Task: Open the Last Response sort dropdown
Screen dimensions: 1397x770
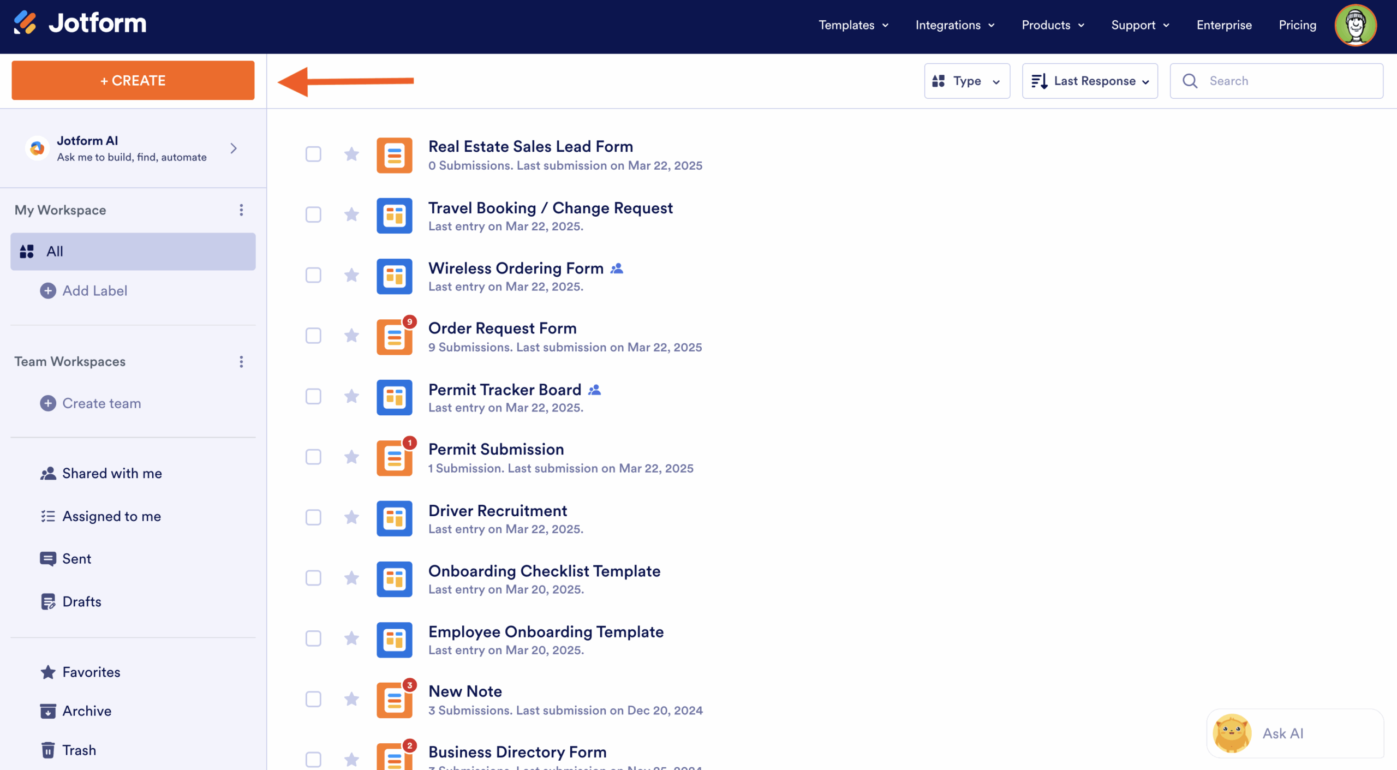Action: 1089,80
